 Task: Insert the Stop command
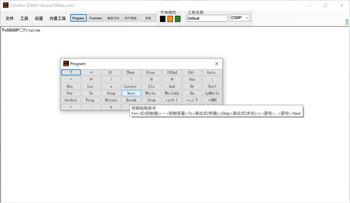tap(152, 100)
